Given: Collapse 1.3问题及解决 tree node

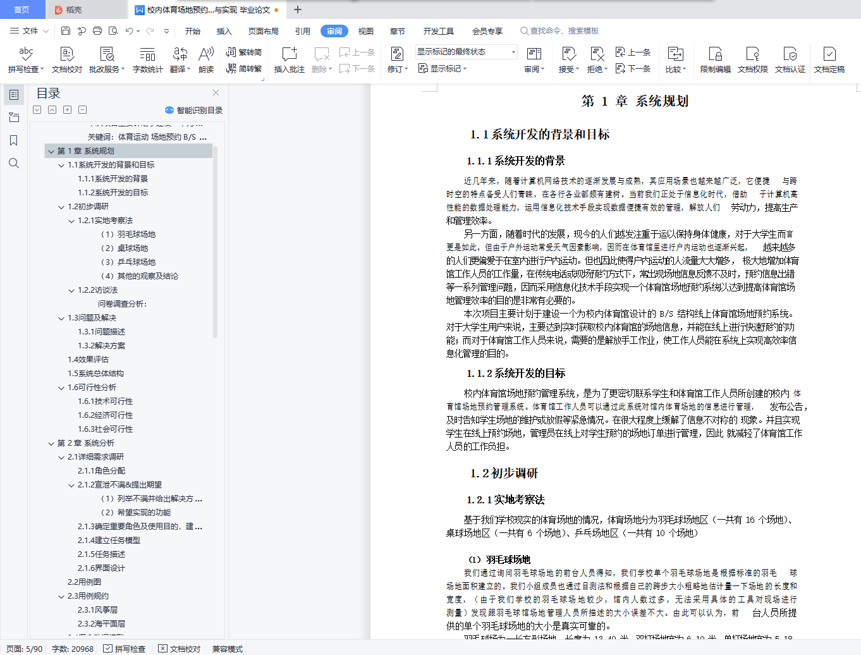Looking at the screenshot, I should point(61,318).
